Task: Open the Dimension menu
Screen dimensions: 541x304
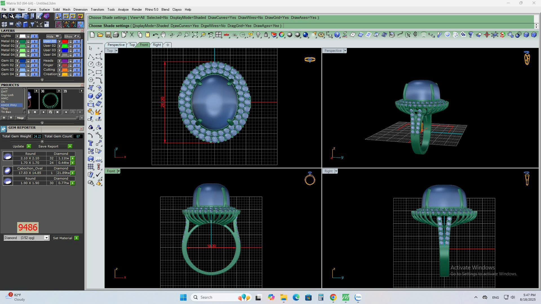Action: point(80,9)
